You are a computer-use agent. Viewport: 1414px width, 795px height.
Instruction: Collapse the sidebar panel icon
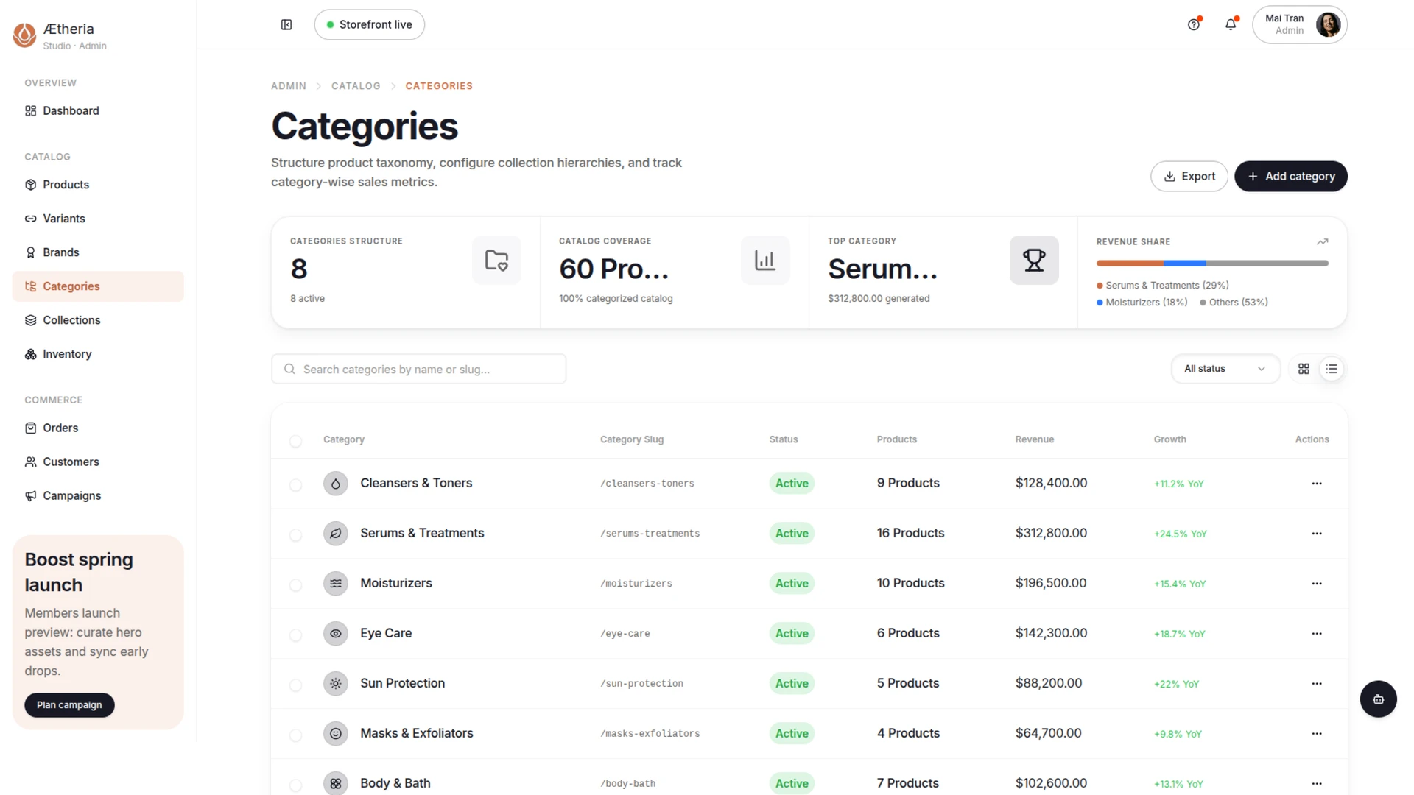coord(286,24)
